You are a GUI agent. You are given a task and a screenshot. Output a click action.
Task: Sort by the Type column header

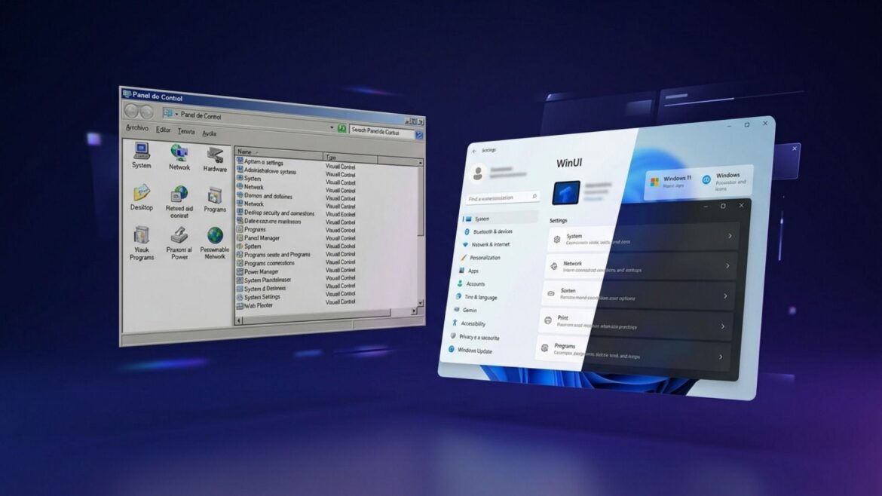click(x=351, y=158)
